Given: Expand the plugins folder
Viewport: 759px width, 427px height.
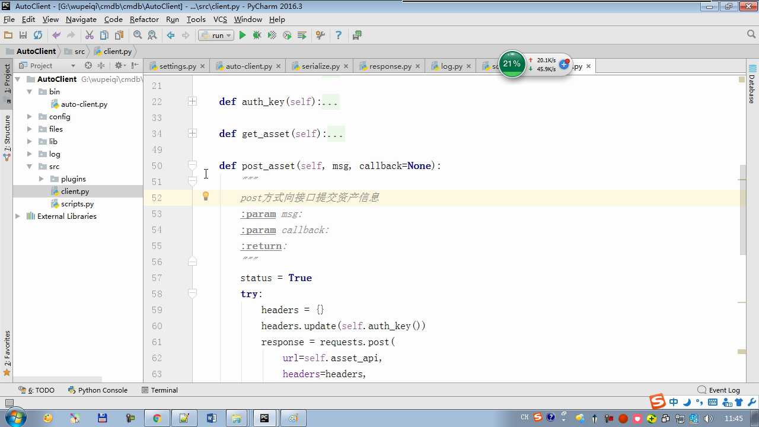Looking at the screenshot, I should point(42,179).
